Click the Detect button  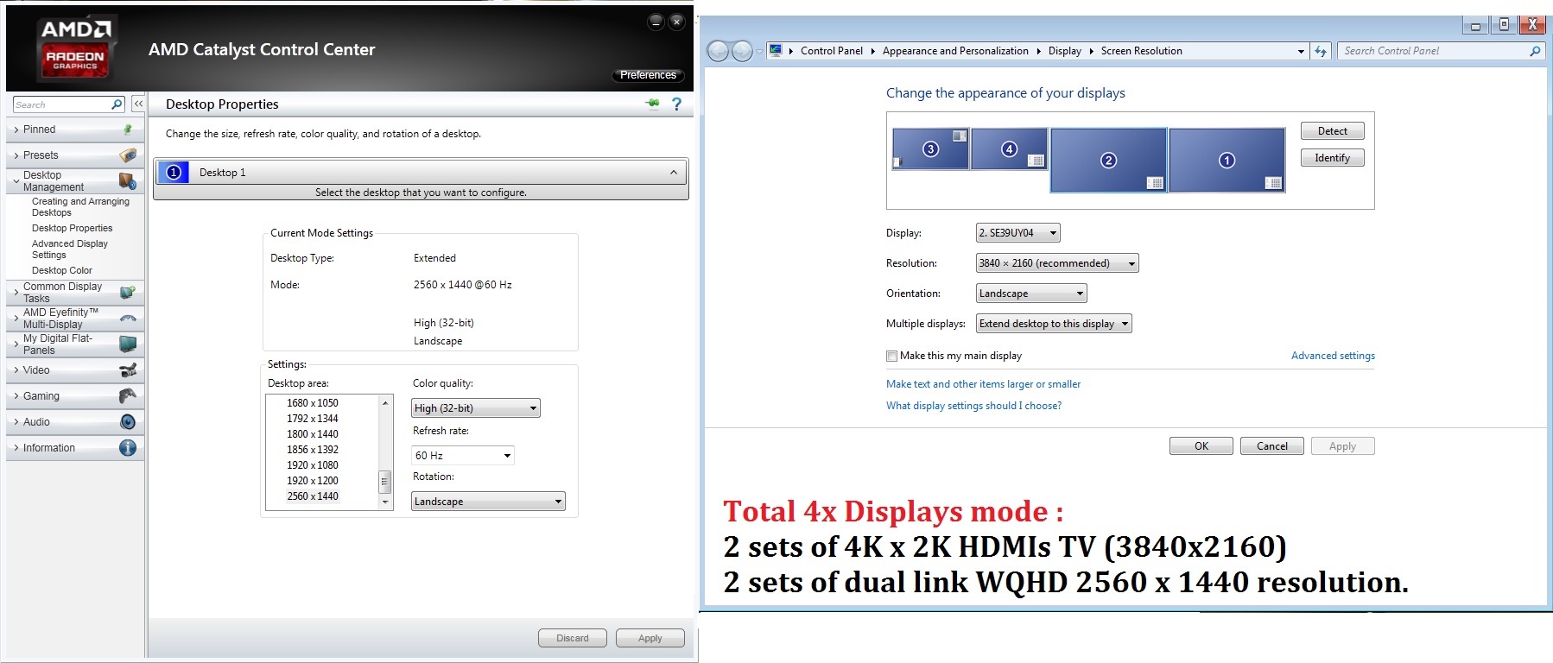pos(1333,131)
